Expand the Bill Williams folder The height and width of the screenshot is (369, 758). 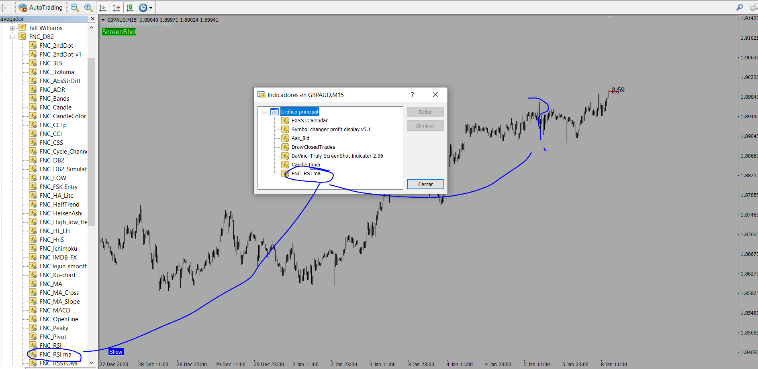coord(12,28)
